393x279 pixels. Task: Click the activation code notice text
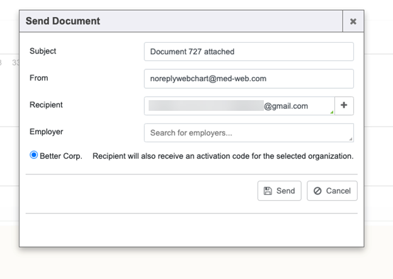[x=223, y=156]
